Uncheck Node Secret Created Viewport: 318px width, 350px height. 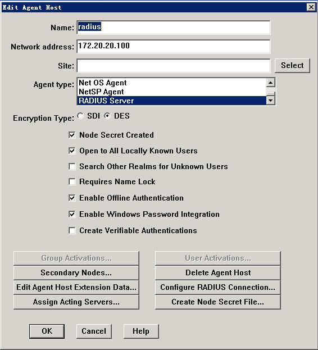pyautogui.click(x=72, y=135)
